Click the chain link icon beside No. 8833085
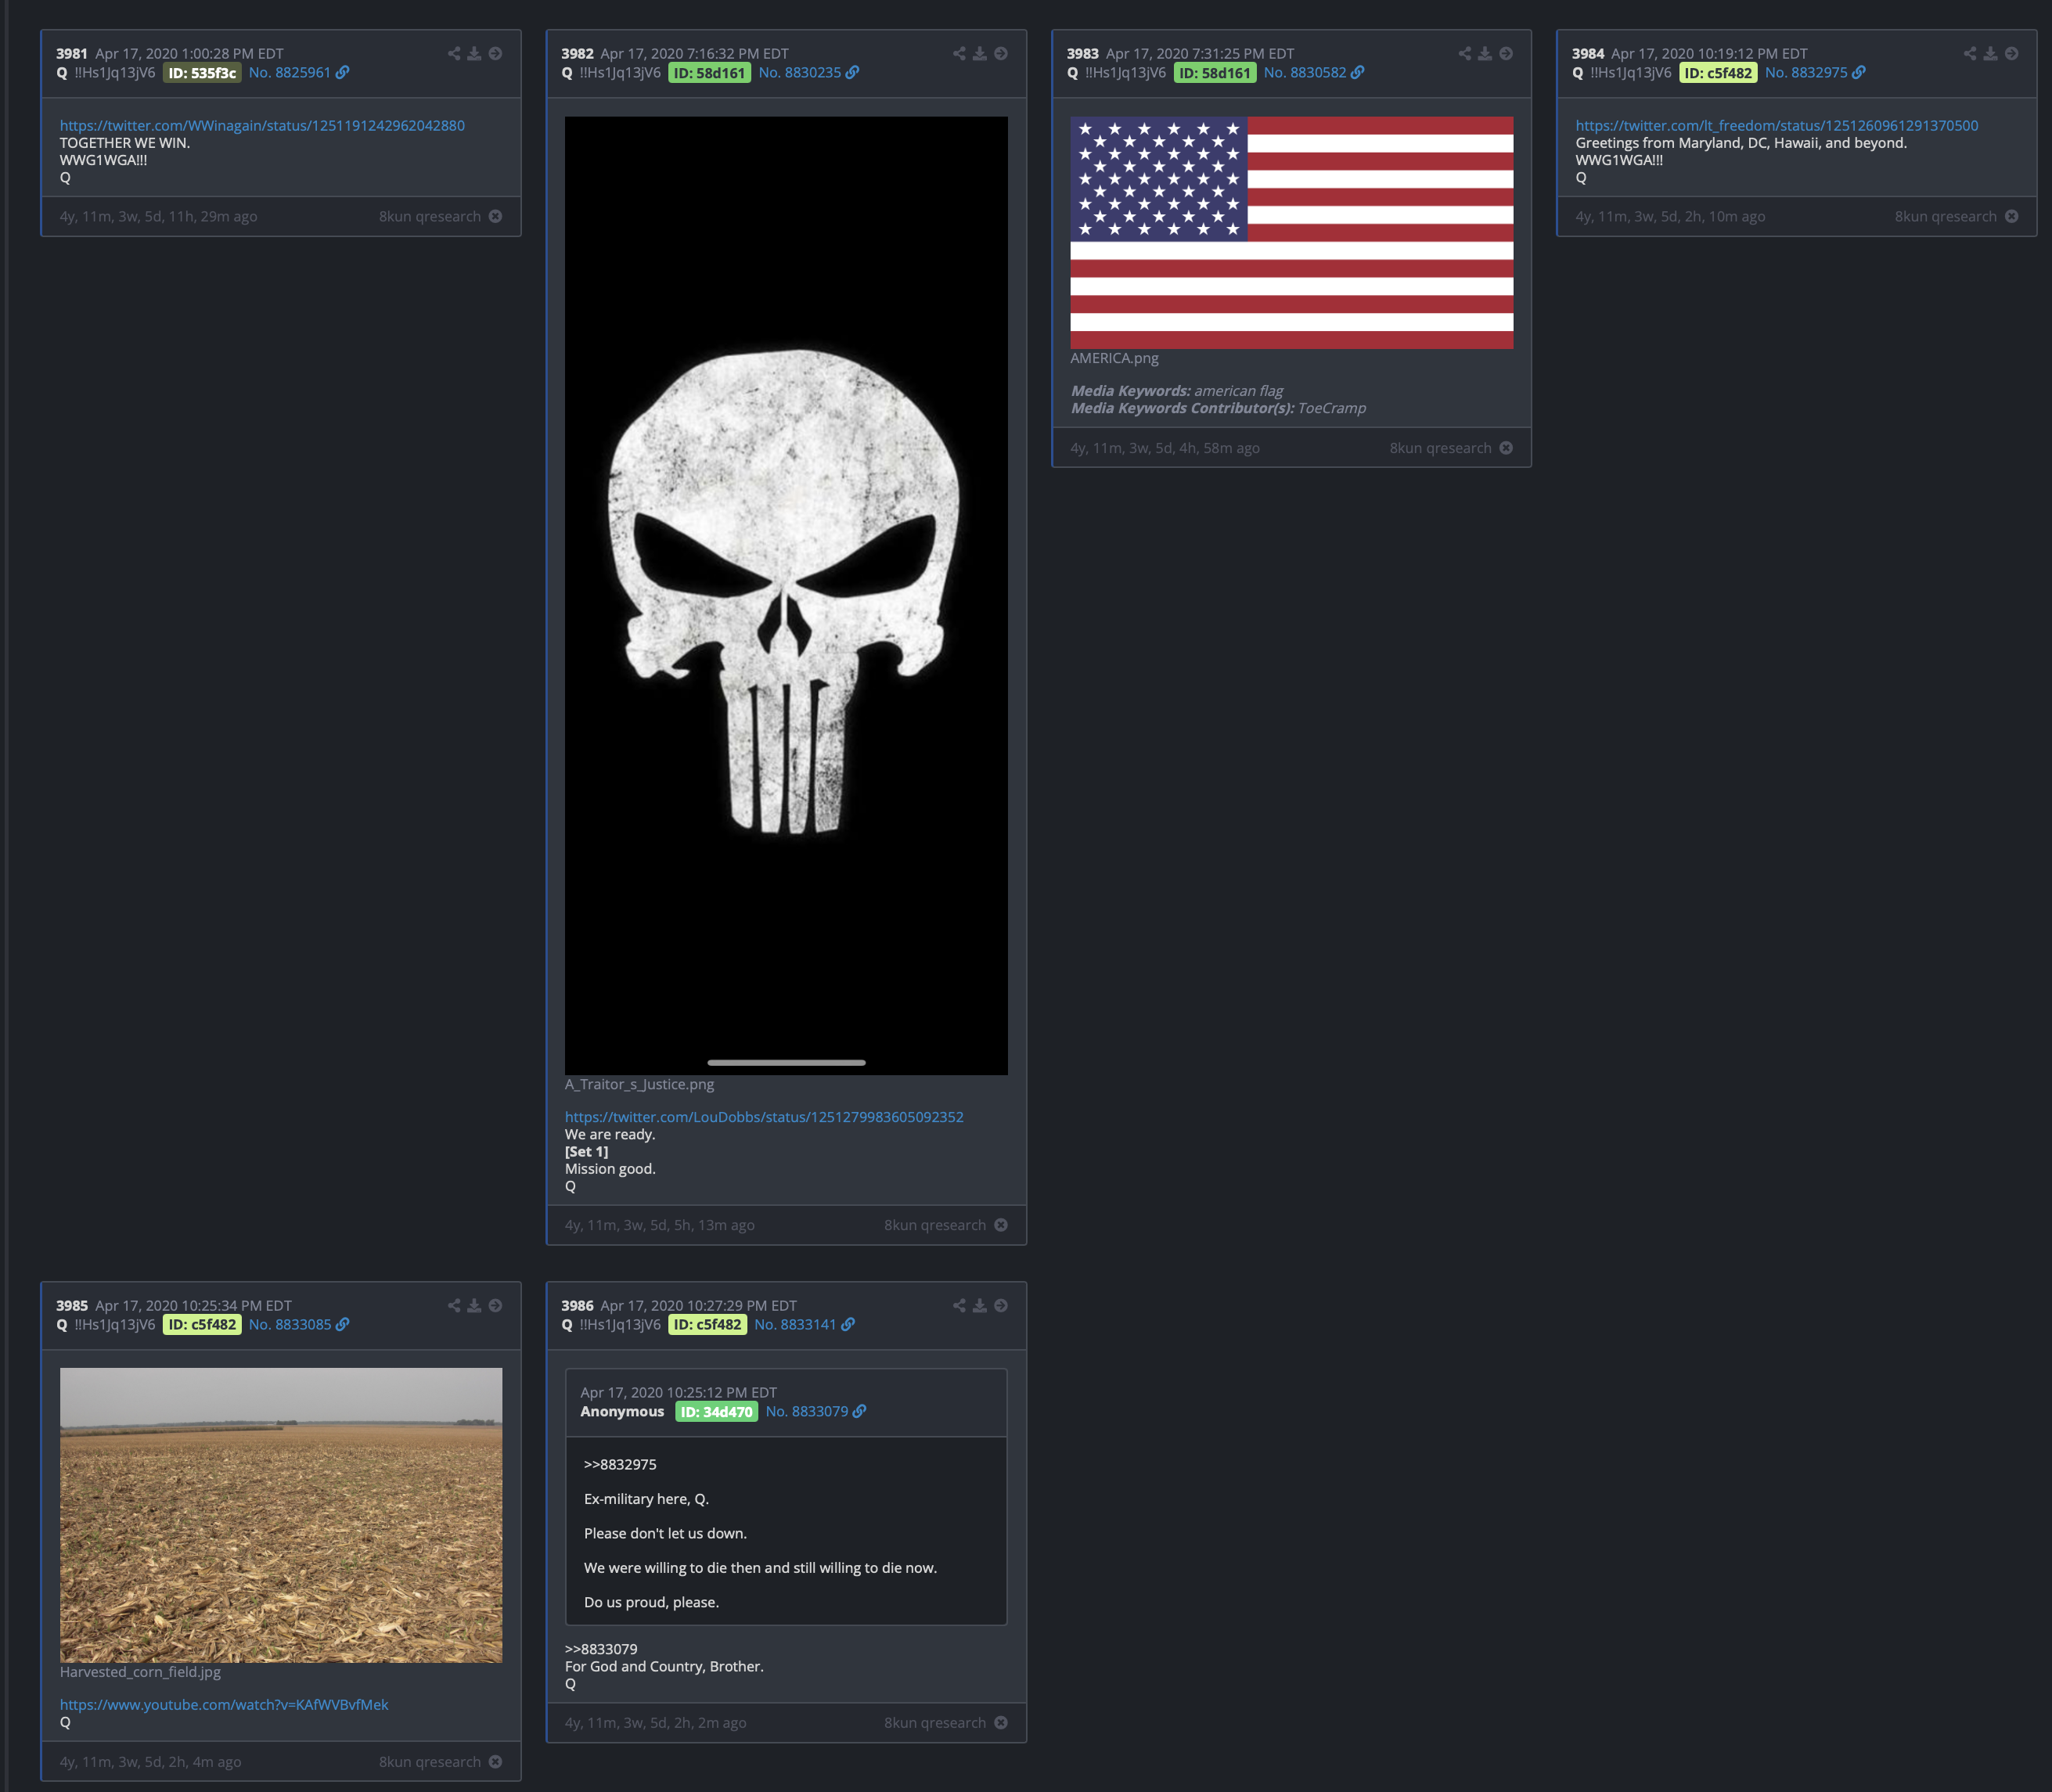Viewport: 2052px width, 1792px height. click(x=342, y=1325)
